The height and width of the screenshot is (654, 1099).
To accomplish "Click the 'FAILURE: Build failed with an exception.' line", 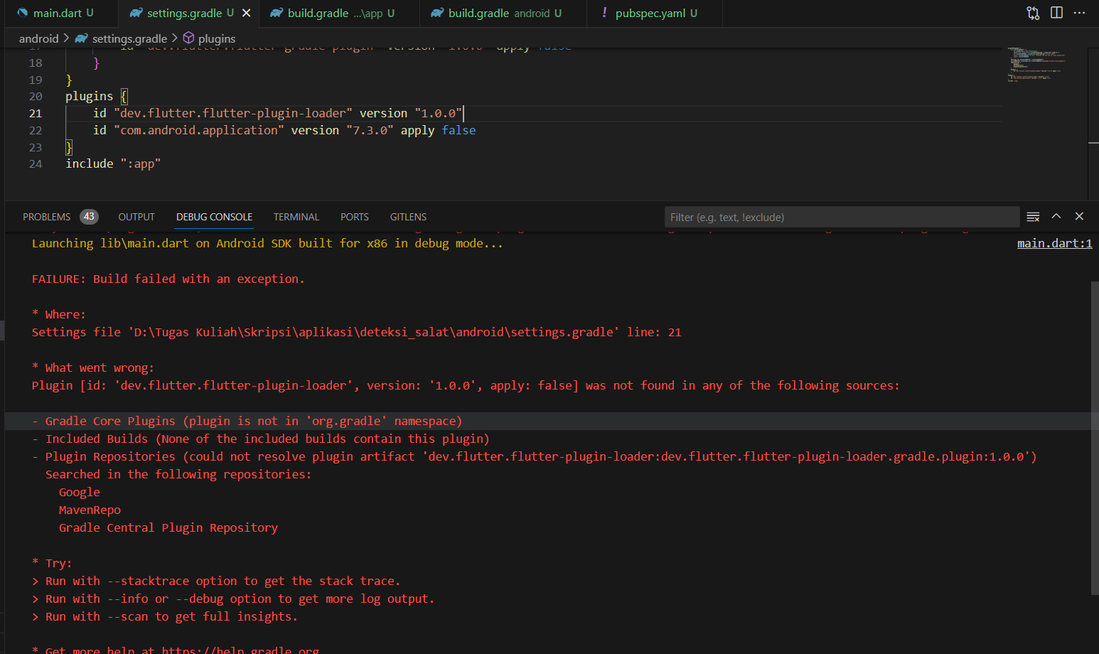I will [x=168, y=279].
